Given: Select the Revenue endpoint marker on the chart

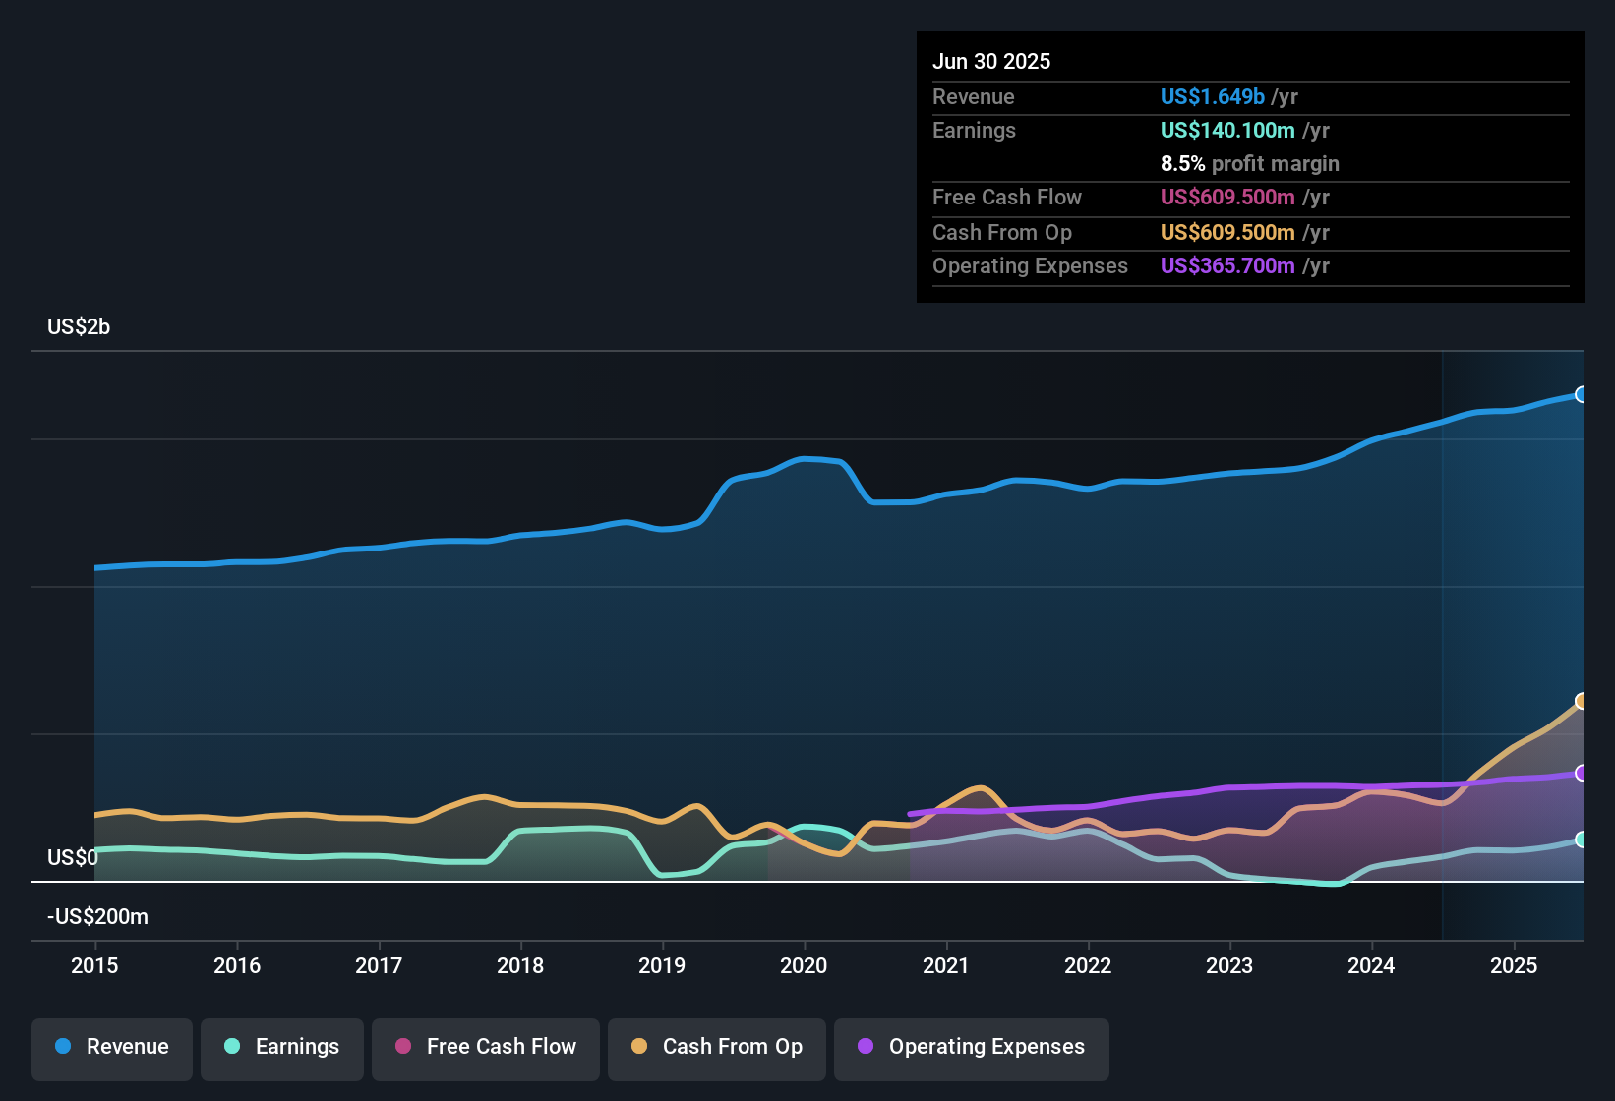Looking at the screenshot, I should pyautogui.click(x=1582, y=394).
